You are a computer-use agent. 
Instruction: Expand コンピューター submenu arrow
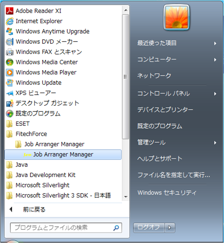215,60
